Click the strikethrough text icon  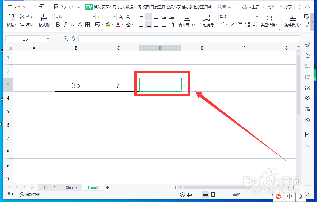click(x=80, y=25)
